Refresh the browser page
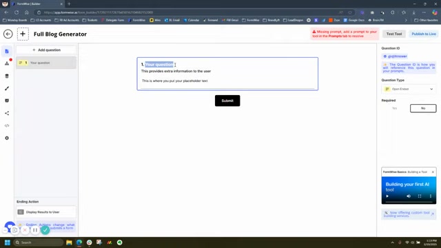 [x=17, y=12]
